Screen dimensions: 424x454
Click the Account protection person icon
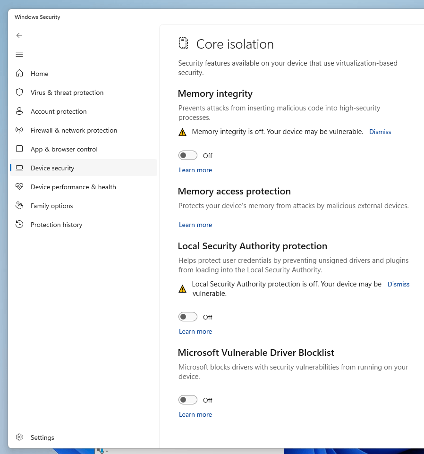coord(19,111)
